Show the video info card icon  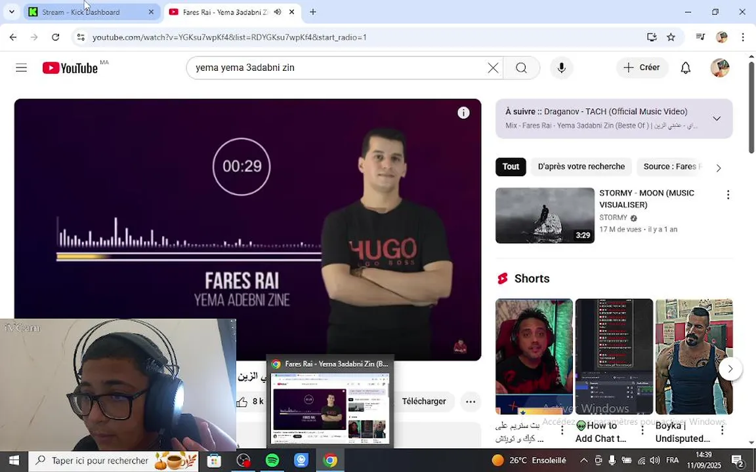point(463,113)
